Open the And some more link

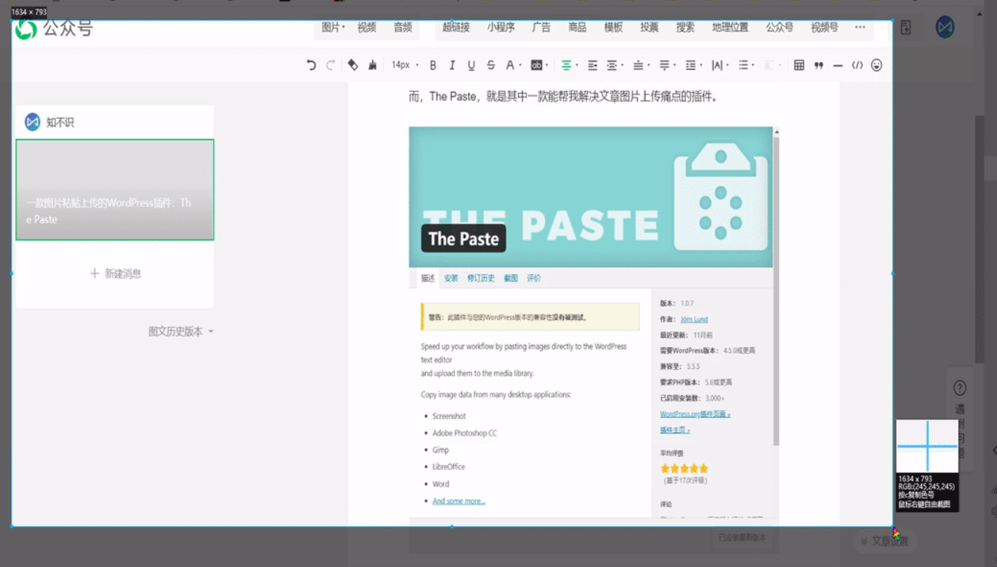[461, 501]
